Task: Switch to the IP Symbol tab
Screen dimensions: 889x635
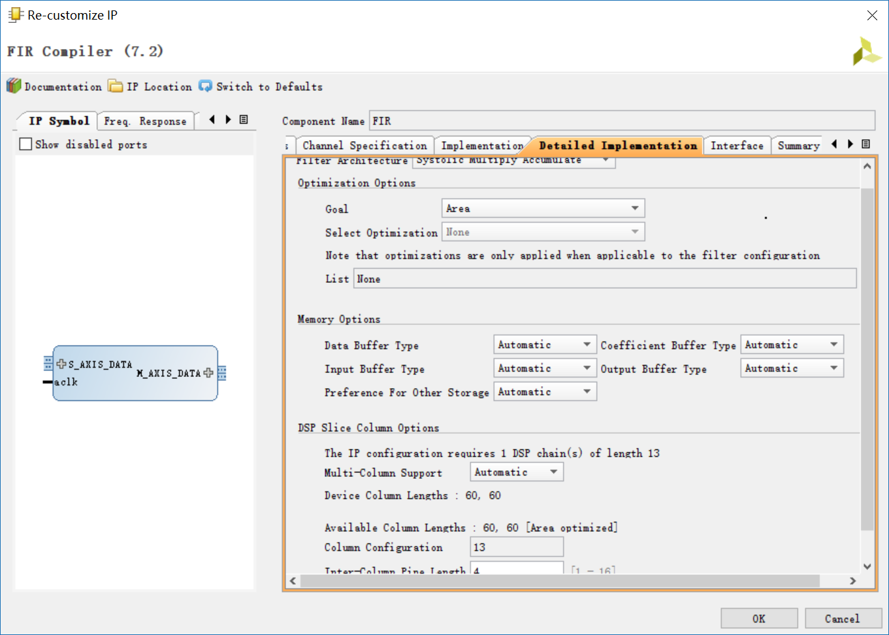Action: [x=58, y=121]
